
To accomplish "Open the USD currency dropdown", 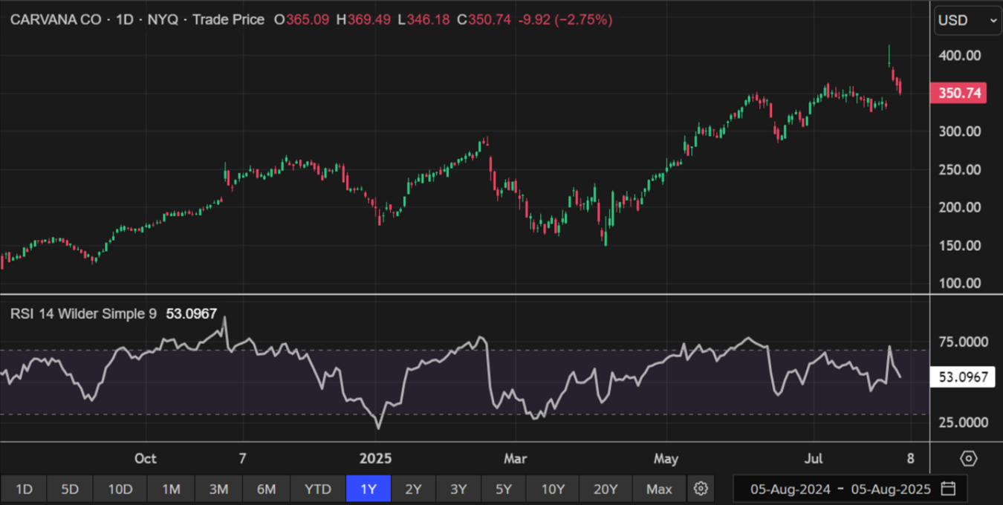I will pyautogui.click(x=967, y=21).
